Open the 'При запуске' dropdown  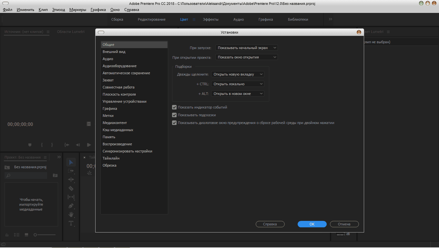click(246, 48)
